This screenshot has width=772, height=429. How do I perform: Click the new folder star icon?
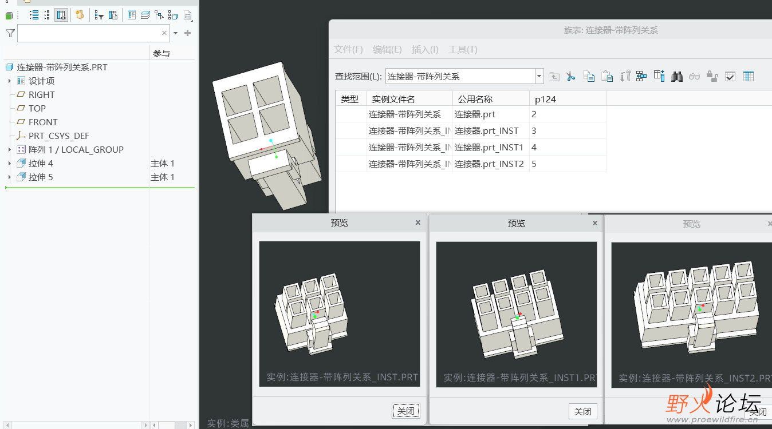tap(80, 15)
